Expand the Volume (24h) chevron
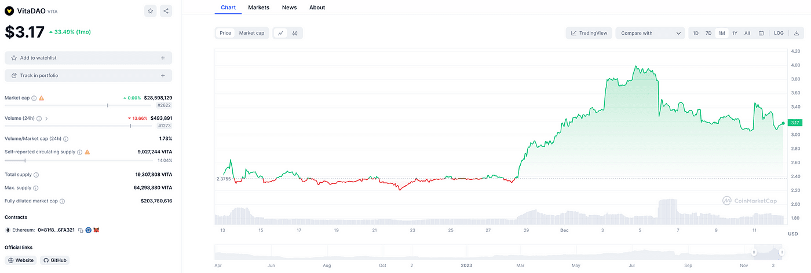This screenshot has width=811, height=273. tap(46, 119)
